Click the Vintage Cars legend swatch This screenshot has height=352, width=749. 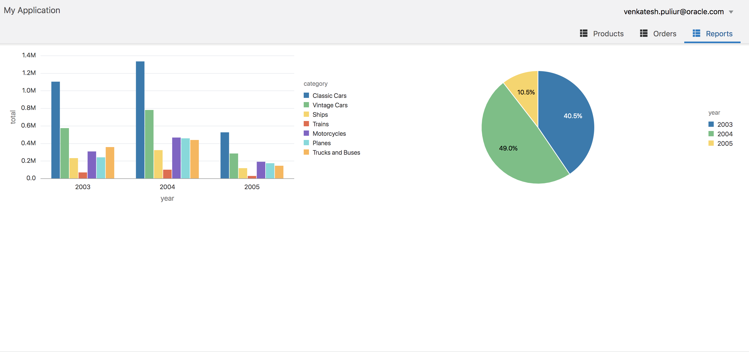(306, 105)
